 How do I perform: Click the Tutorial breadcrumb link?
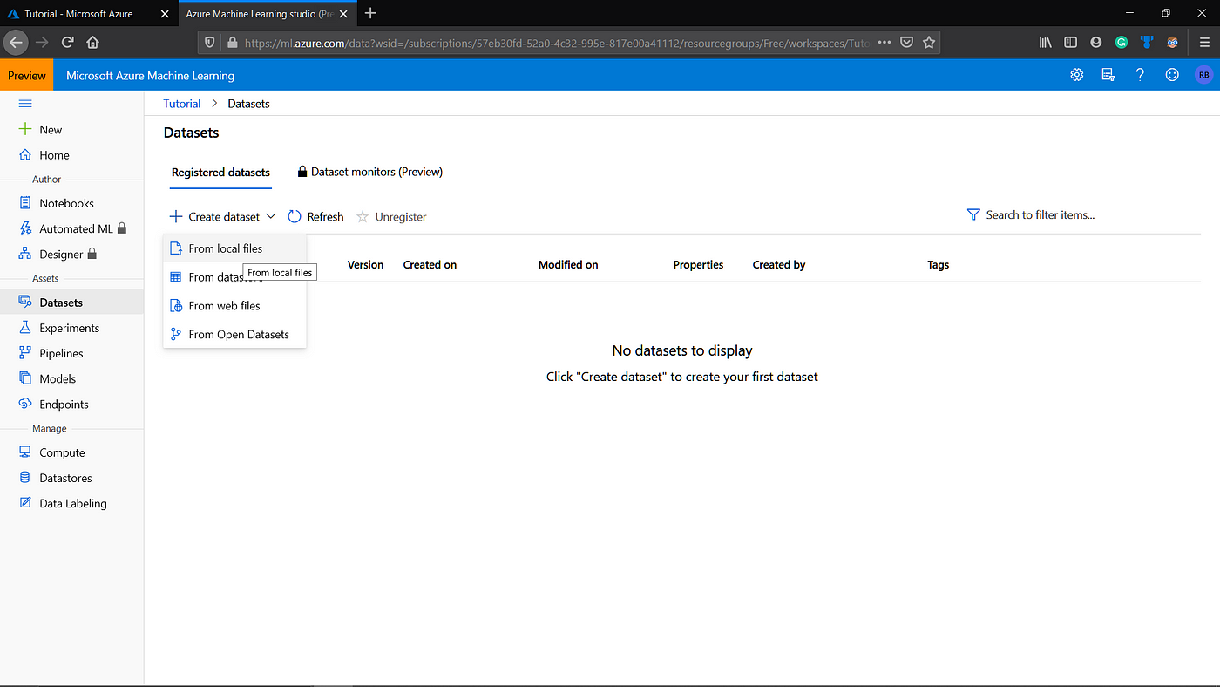(181, 104)
